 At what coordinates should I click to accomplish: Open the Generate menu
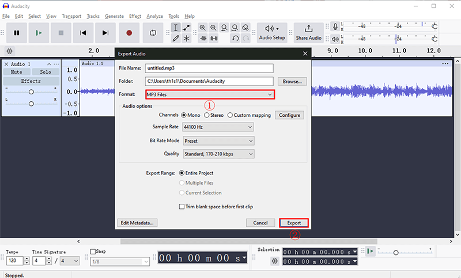point(114,16)
